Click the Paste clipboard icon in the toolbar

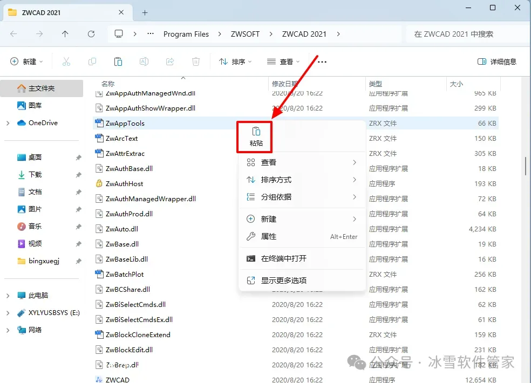[x=118, y=61]
